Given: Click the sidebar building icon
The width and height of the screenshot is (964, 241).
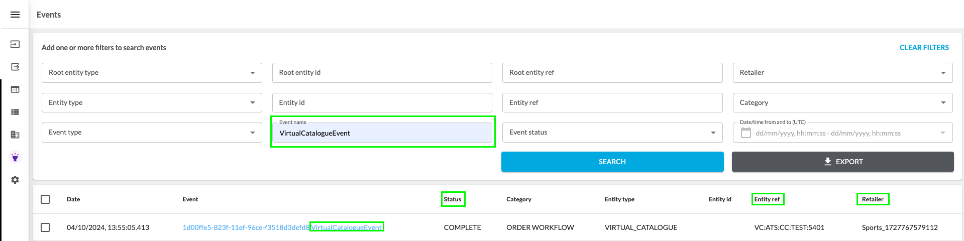Looking at the screenshot, I should (x=15, y=135).
